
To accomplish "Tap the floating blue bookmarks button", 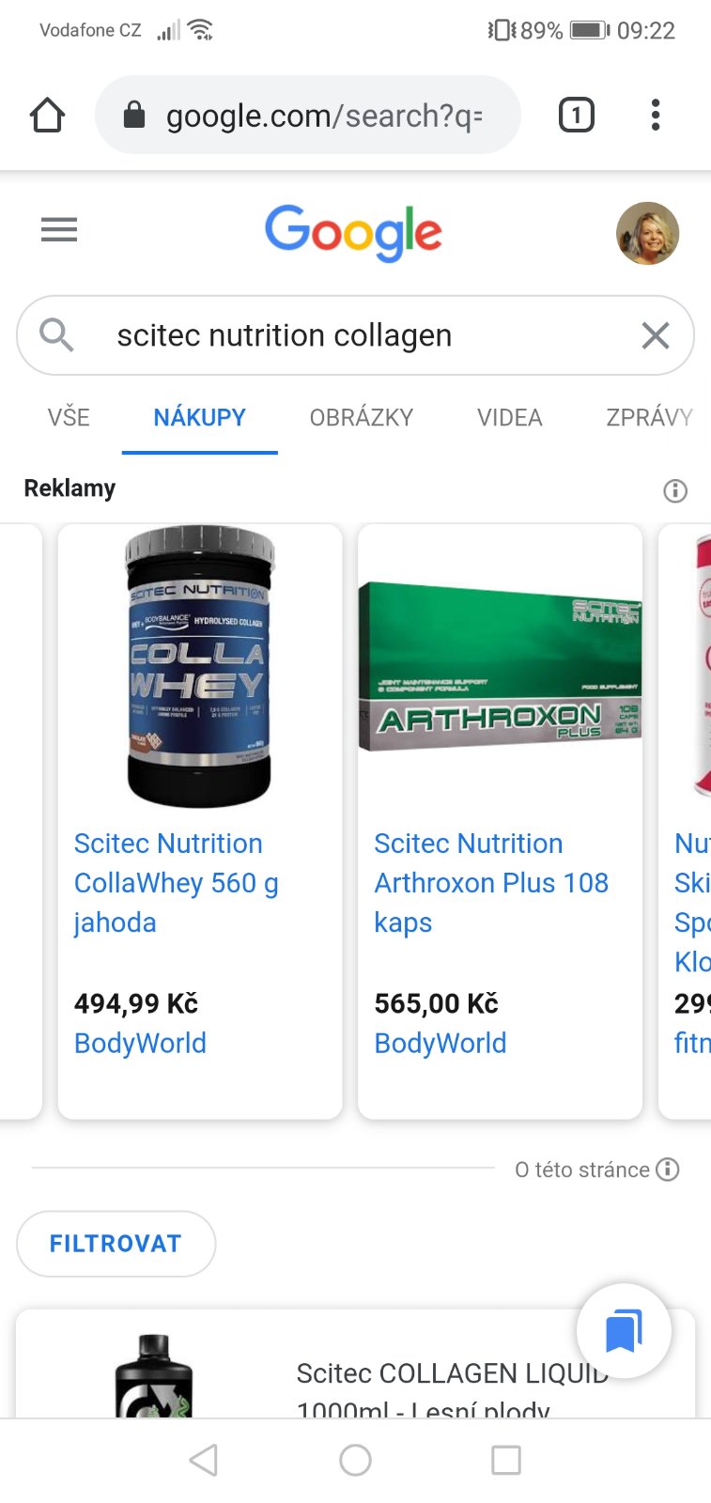I will [623, 1330].
